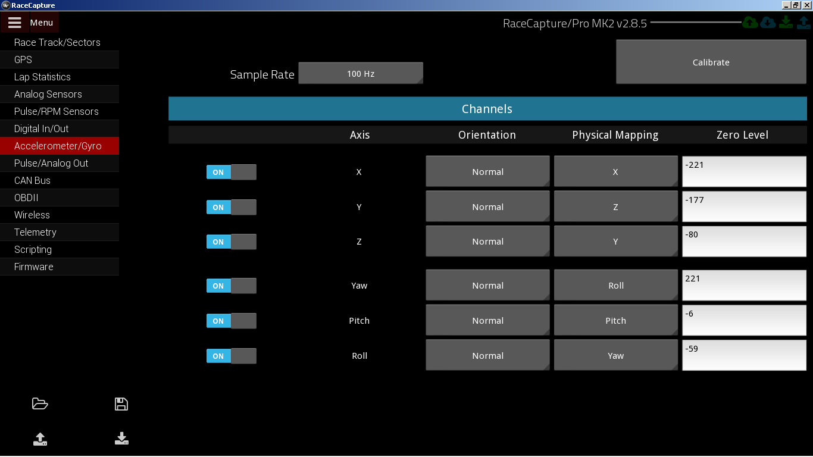The width and height of the screenshot is (813, 457).
Task: Edit Yaw zero level field 221
Action: click(x=744, y=285)
